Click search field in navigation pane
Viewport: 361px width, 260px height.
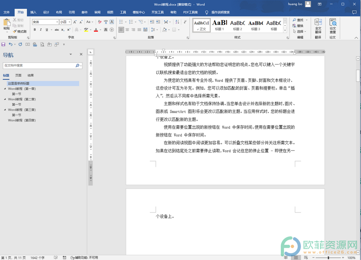[x=40, y=66]
